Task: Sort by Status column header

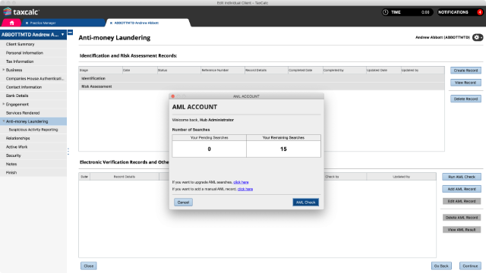Action: pyautogui.click(x=179, y=71)
